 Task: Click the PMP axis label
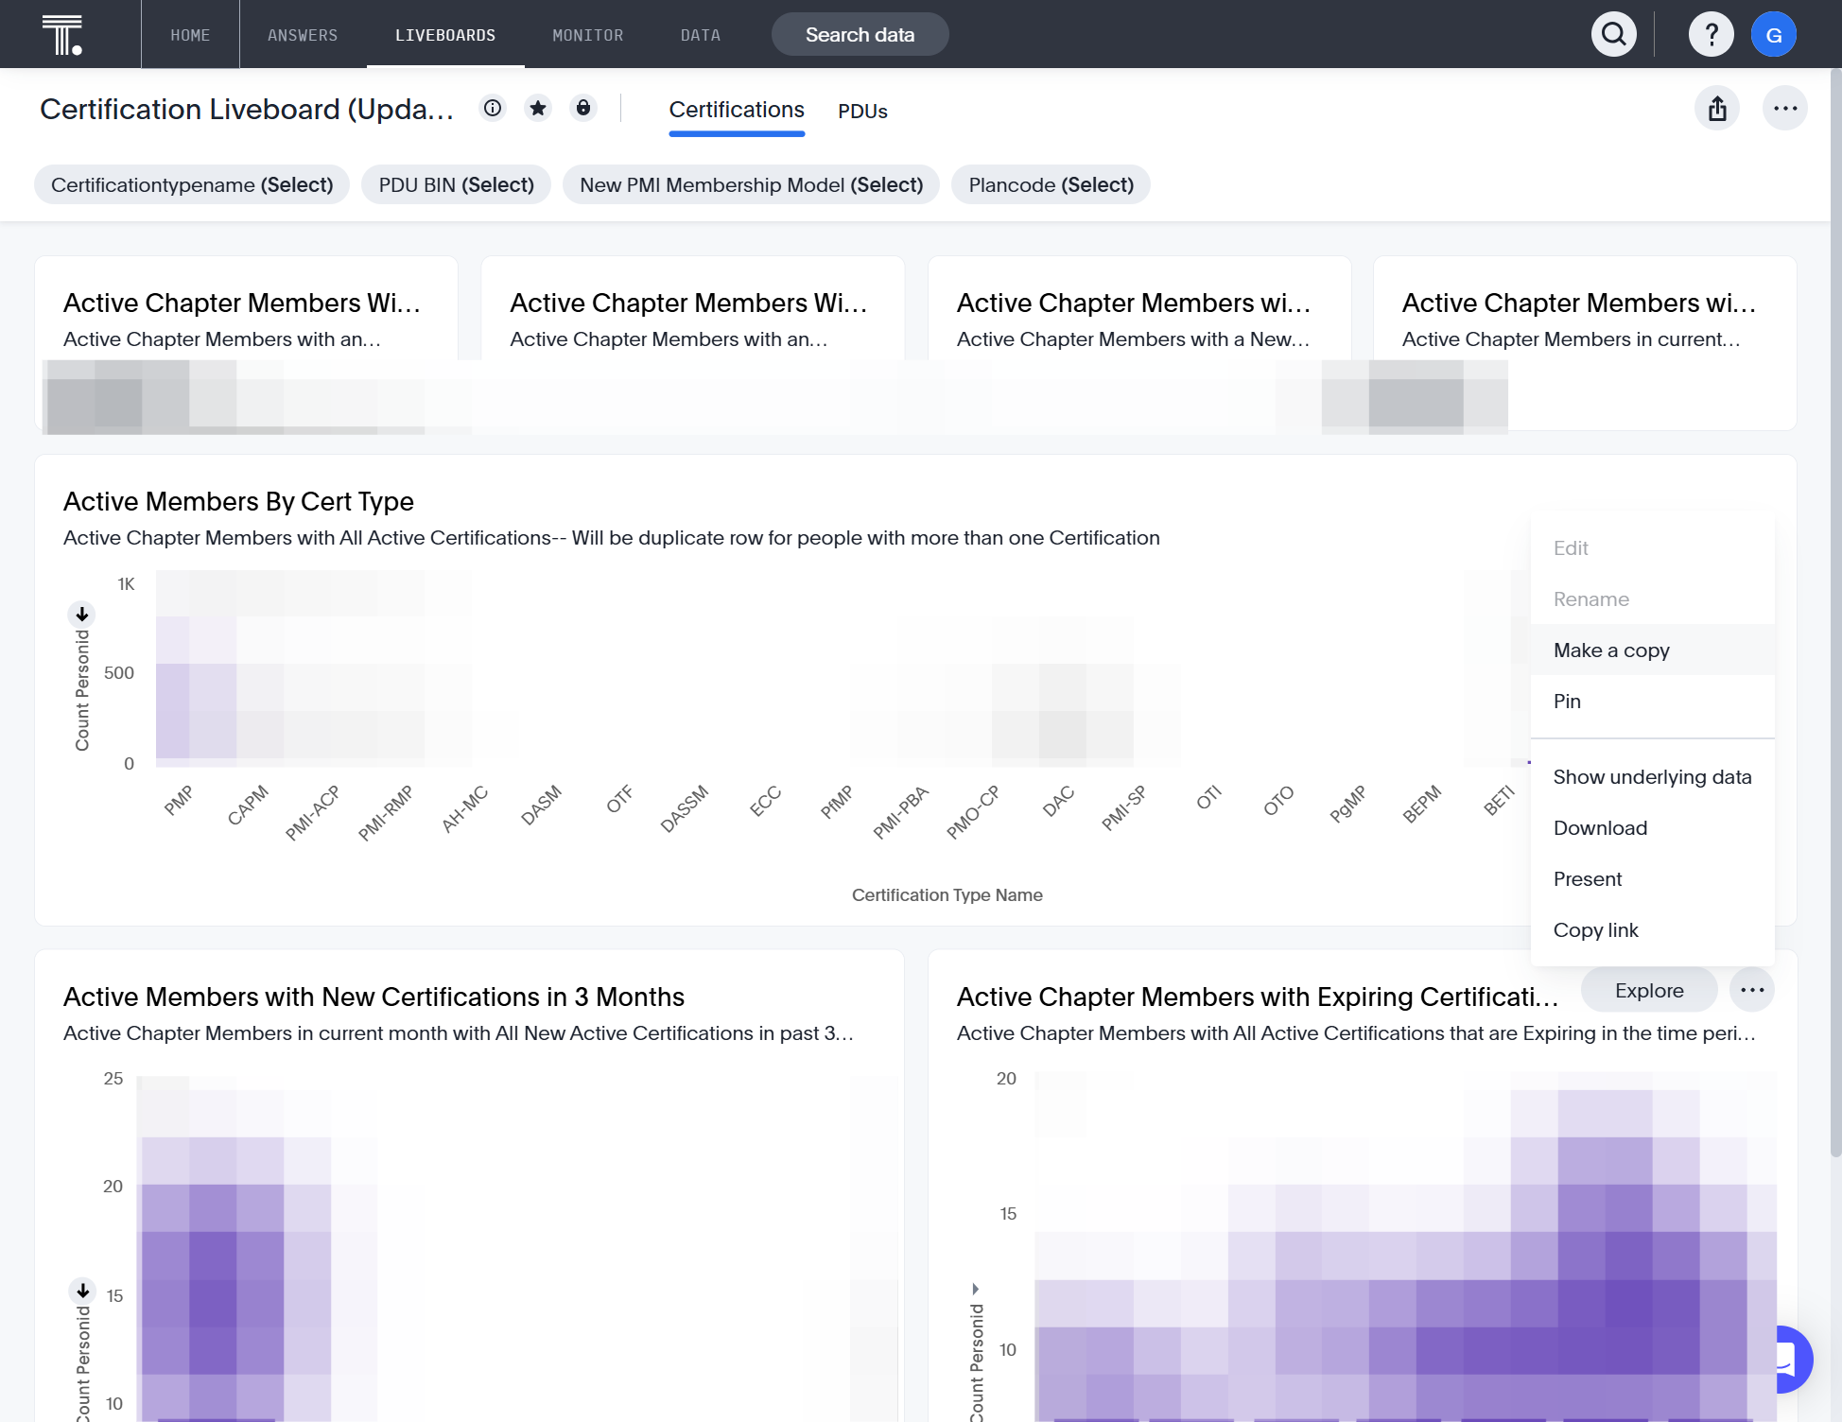(x=179, y=800)
